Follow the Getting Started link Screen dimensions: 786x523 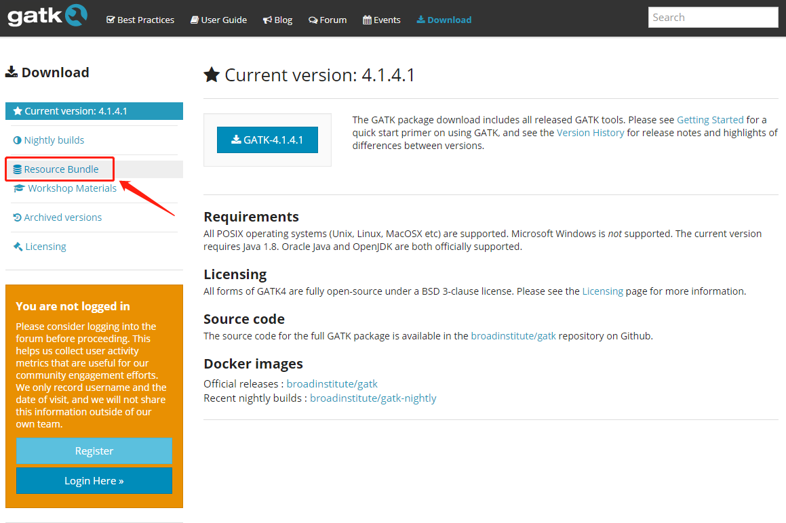710,120
